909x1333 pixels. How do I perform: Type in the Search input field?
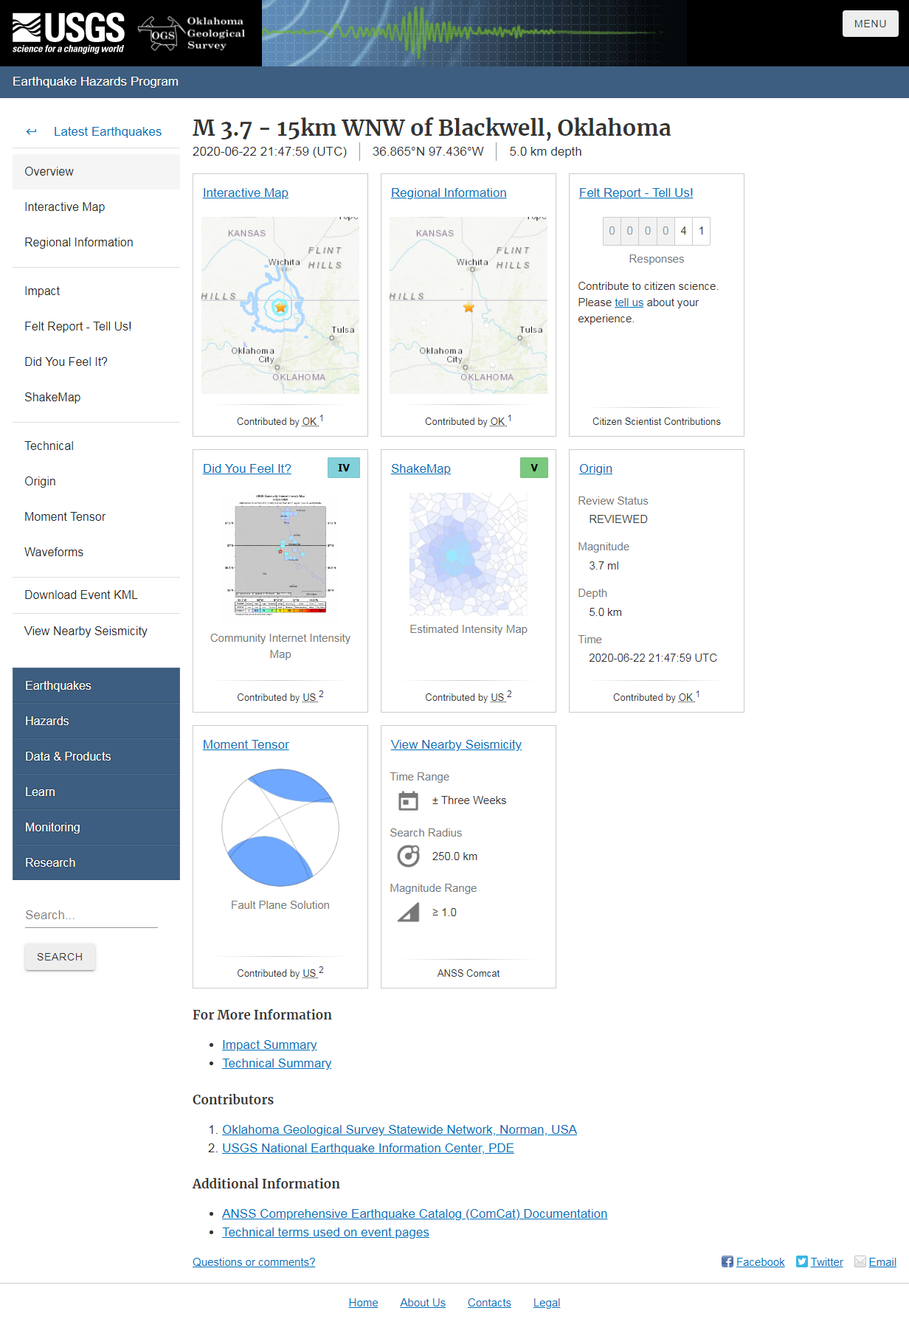click(x=91, y=915)
